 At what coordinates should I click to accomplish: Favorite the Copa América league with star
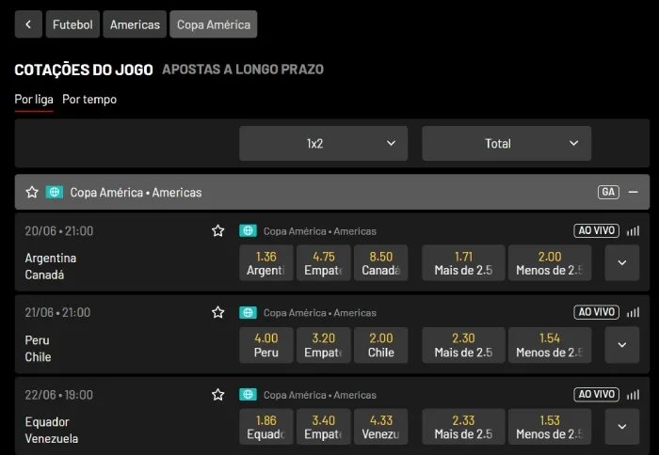[x=32, y=192]
